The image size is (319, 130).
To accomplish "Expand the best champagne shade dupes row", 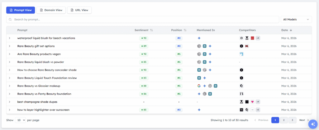I will pyautogui.click(x=9, y=102).
